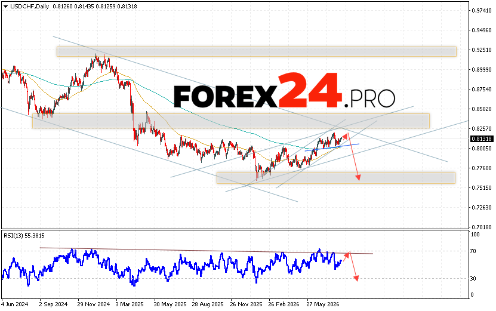Click the RSI(13) 55.3815 indicator label
496x311 pixels.
tap(24, 235)
